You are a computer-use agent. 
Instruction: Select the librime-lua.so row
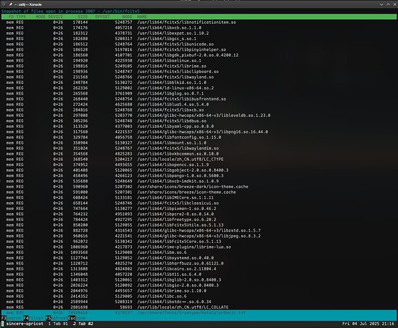point(199,247)
